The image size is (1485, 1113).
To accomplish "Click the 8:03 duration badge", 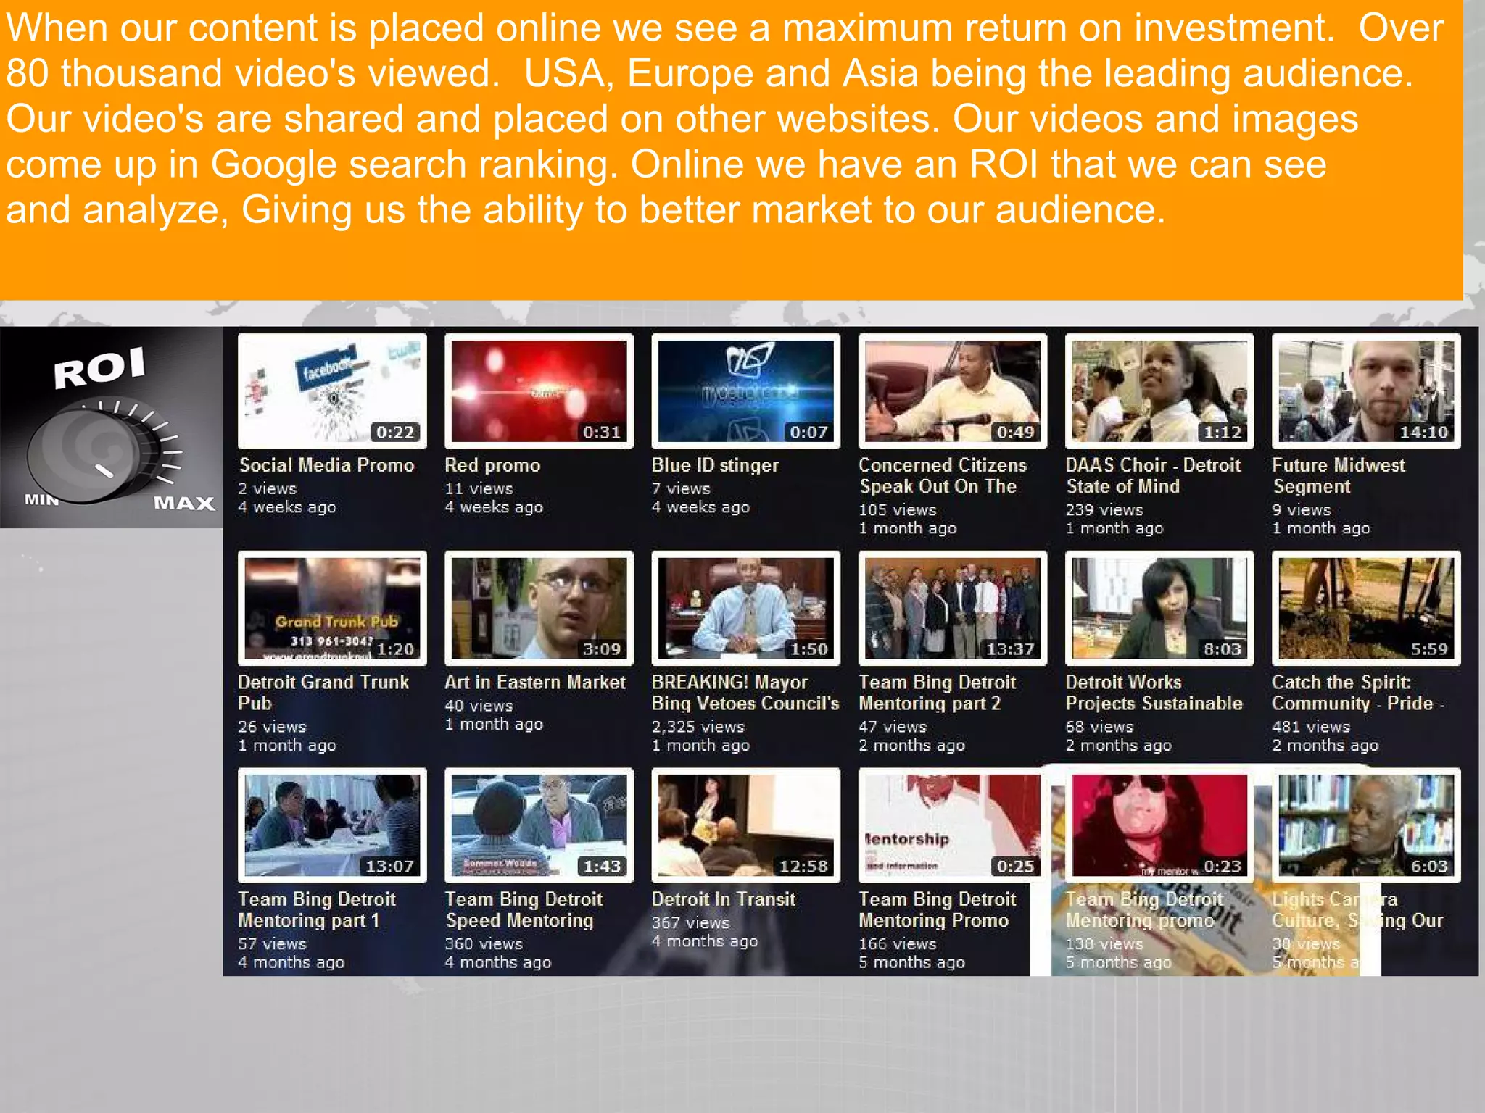I will 1223,649.
